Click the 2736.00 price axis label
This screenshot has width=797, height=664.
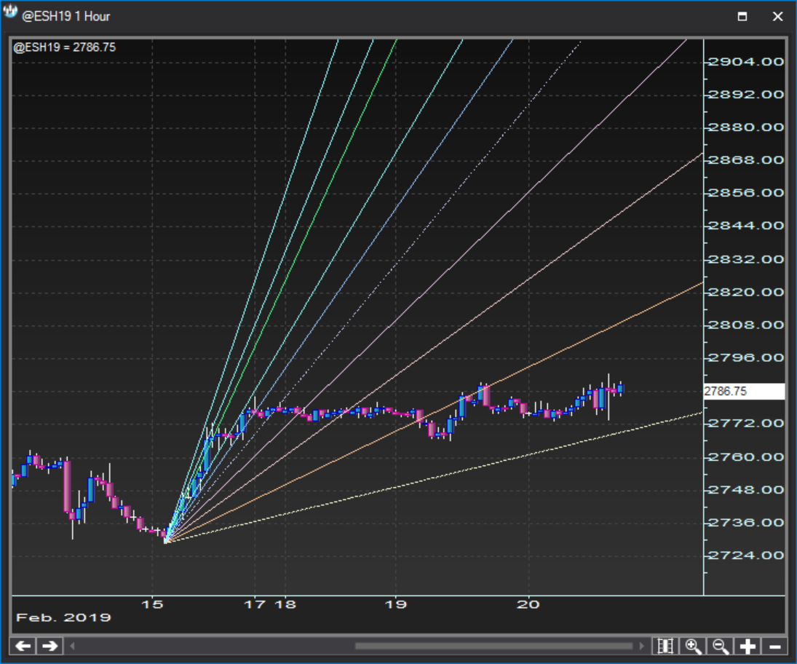click(x=745, y=523)
